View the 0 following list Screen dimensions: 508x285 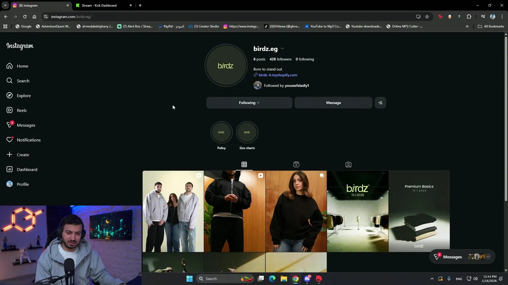tap(304, 59)
